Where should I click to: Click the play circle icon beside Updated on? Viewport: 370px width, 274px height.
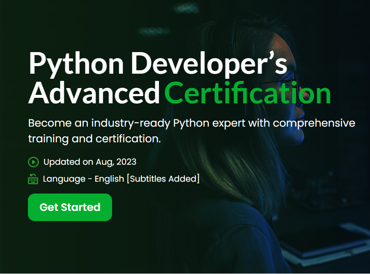pos(33,162)
